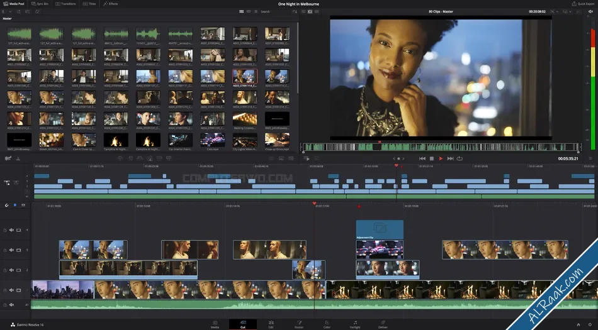Mute audio track A1

pyautogui.click(x=11, y=304)
